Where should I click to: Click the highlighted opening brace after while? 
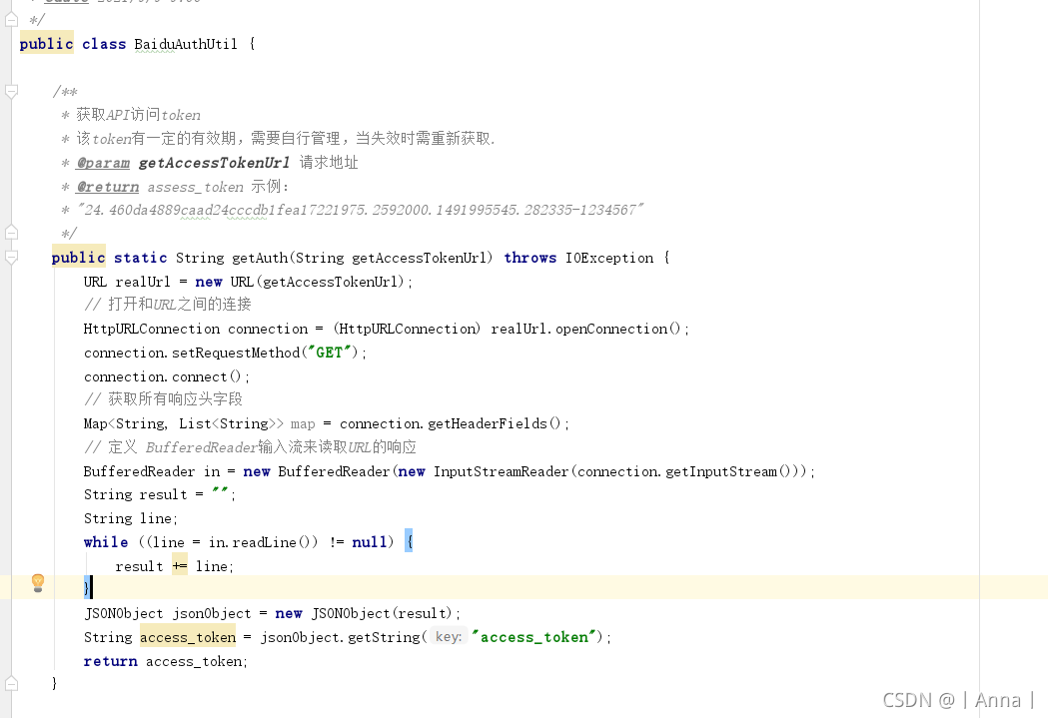tap(409, 542)
